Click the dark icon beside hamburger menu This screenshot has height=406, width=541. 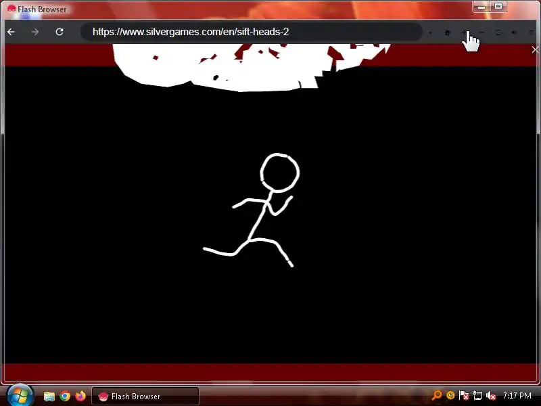pos(514,32)
